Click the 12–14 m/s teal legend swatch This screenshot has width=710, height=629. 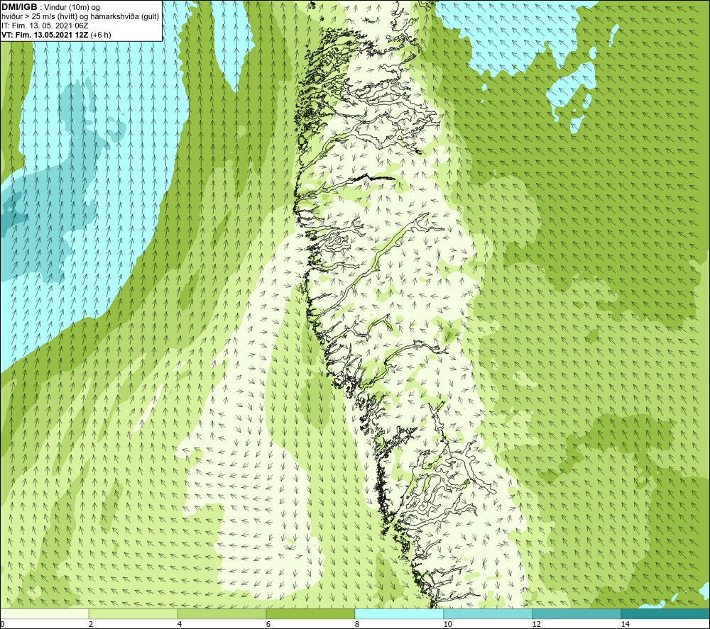(577, 613)
